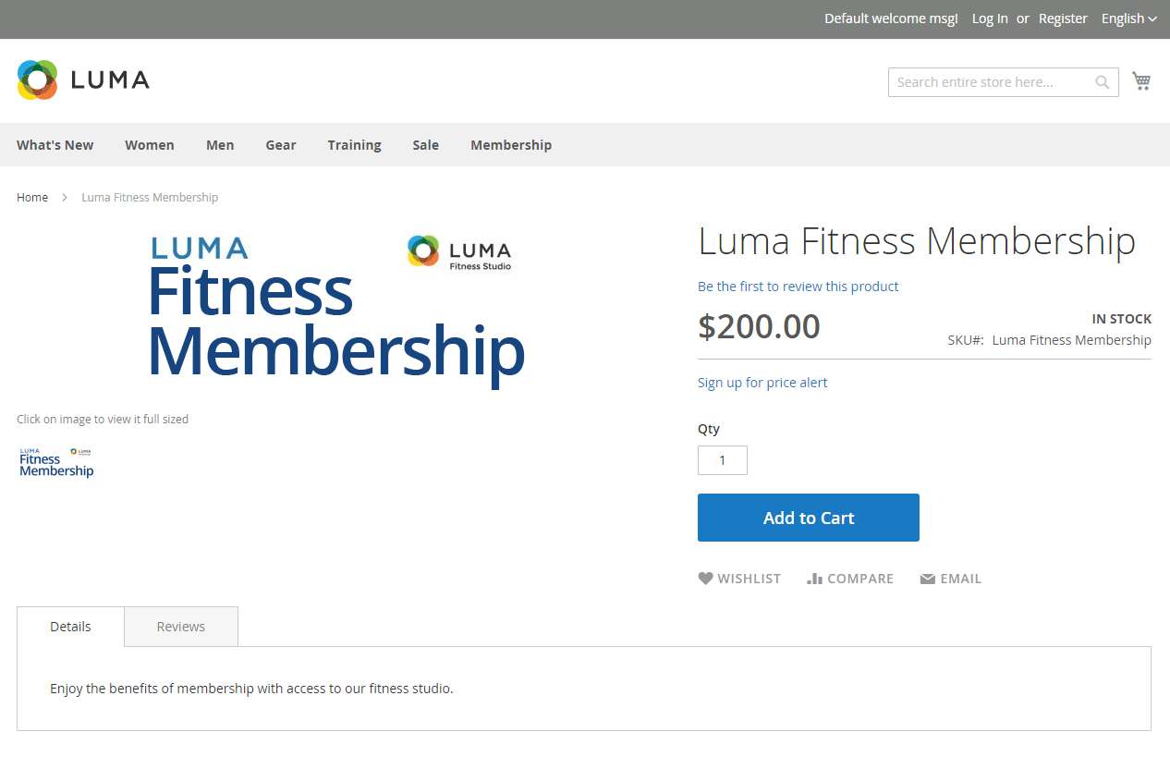The image size is (1170, 781).
Task: Click the Add to Cart button
Action: 809,518
